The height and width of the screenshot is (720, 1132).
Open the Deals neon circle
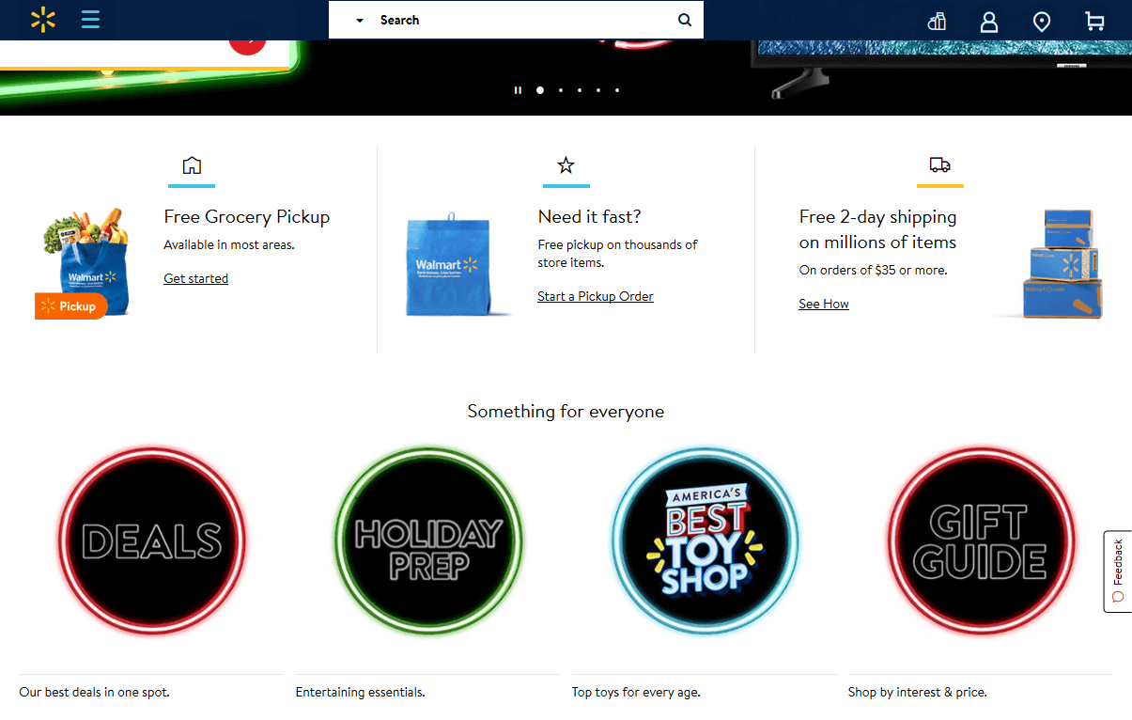pyautogui.click(x=151, y=540)
